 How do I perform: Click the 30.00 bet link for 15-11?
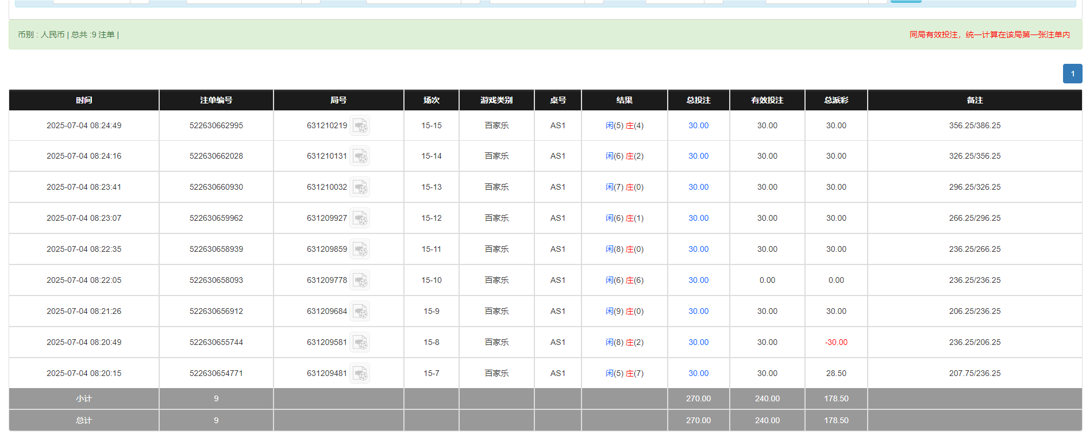698,250
